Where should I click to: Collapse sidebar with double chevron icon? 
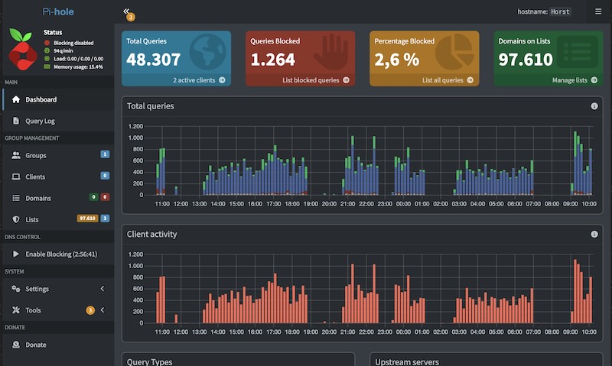pos(126,11)
